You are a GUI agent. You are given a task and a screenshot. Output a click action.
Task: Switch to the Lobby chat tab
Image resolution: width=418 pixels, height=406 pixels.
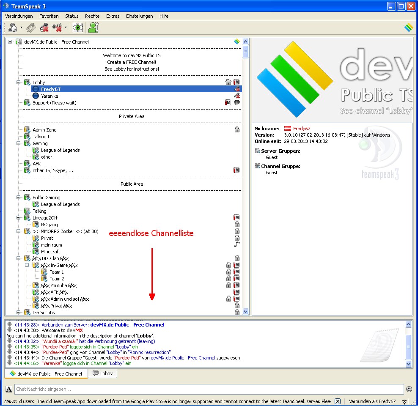pyautogui.click(x=103, y=373)
